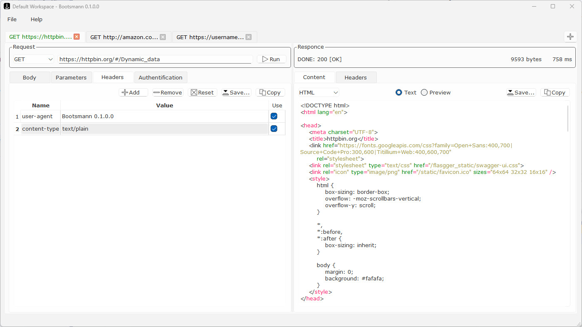
Task: Reset the headers list
Action: (x=202, y=92)
